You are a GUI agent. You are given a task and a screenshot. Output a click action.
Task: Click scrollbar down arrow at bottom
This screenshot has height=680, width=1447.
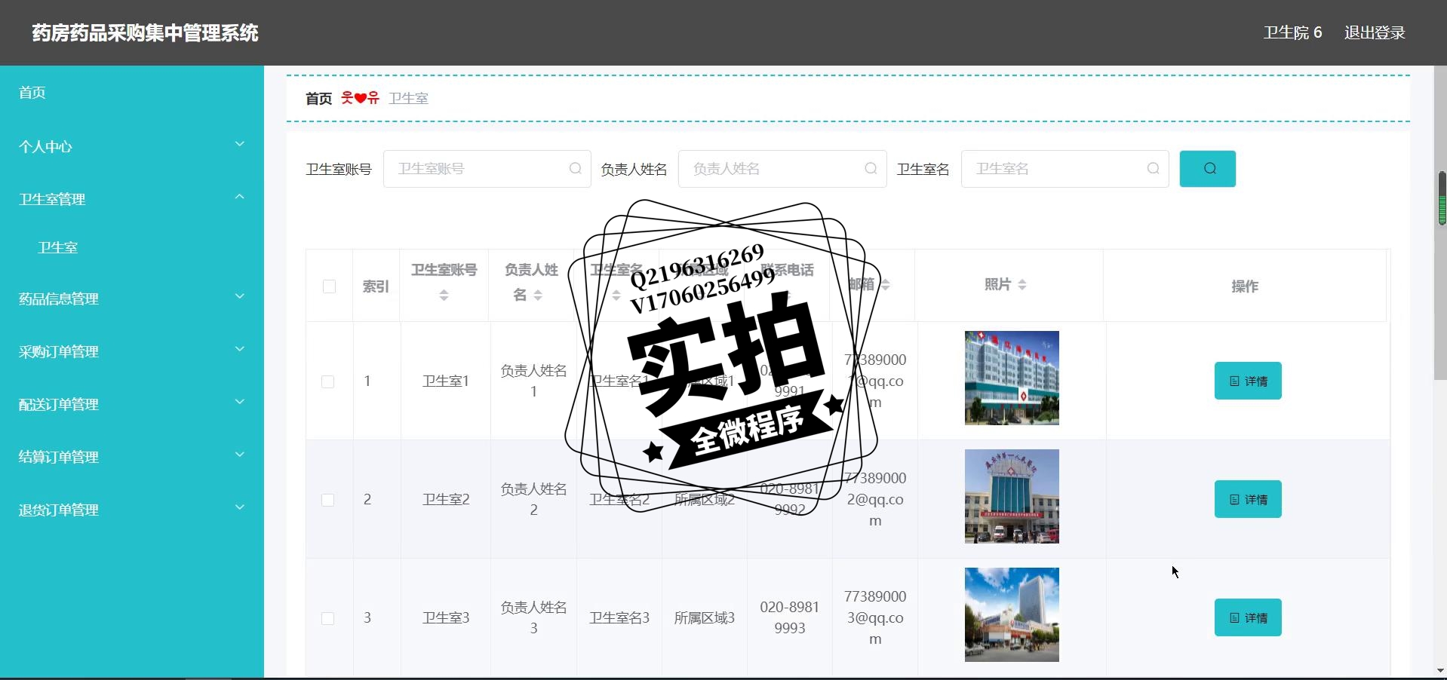click(1441, 671)
